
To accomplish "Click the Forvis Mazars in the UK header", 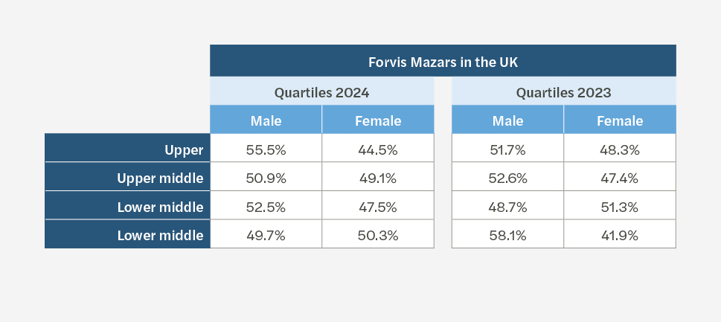I will click(x=443, y=61).
